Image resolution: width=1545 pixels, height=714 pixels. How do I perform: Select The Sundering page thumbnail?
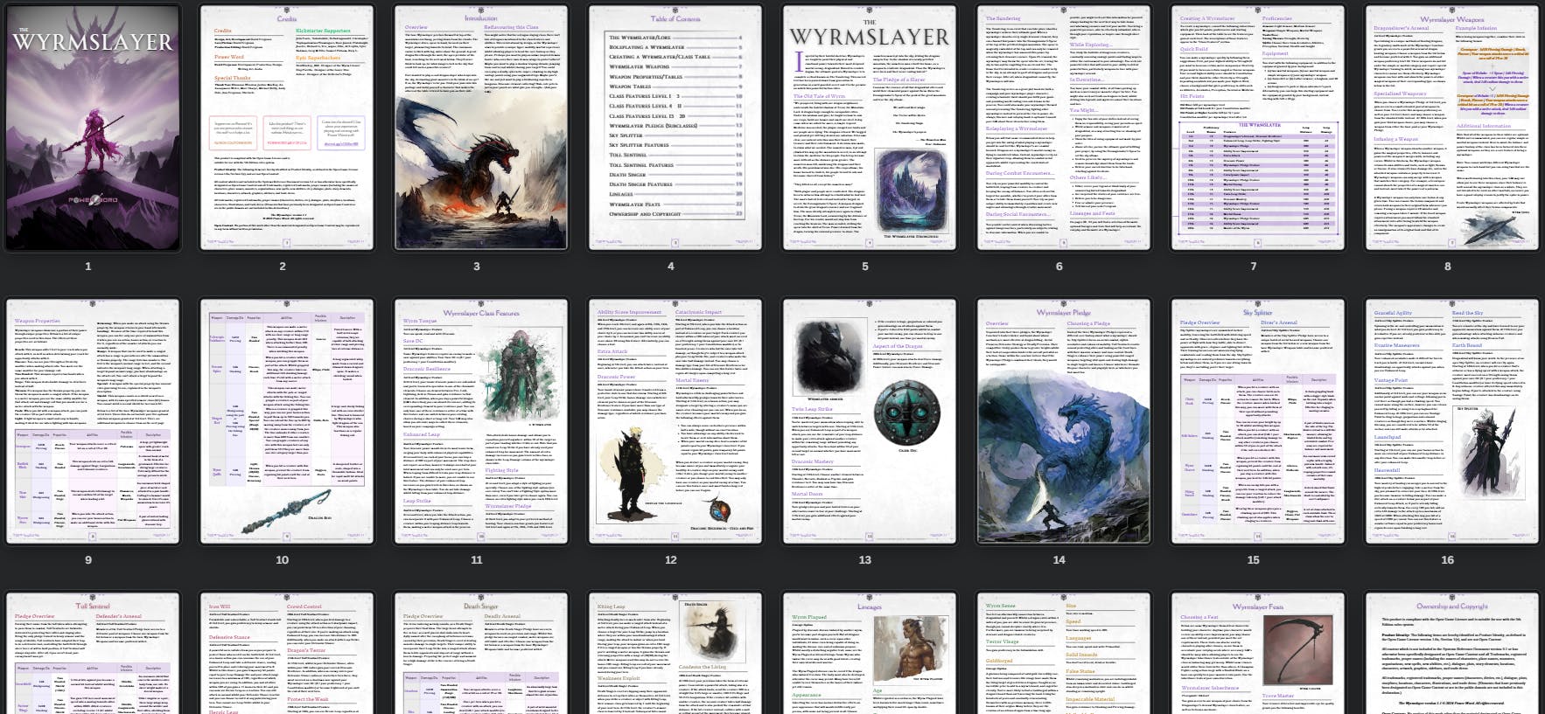1064,128
